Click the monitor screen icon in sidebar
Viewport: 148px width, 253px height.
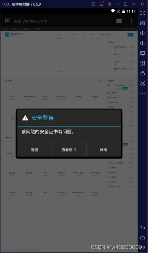pyautogui.click(x=142, y=53)
